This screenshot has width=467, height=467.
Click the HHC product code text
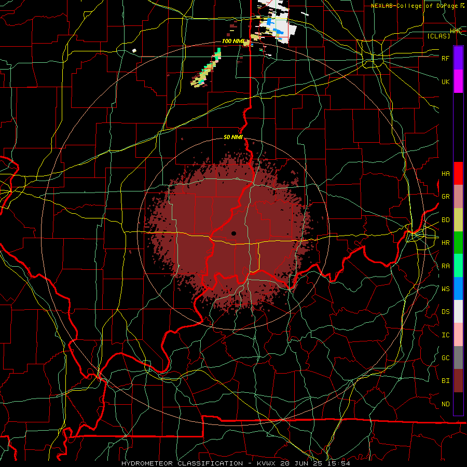tap(456, 31)
